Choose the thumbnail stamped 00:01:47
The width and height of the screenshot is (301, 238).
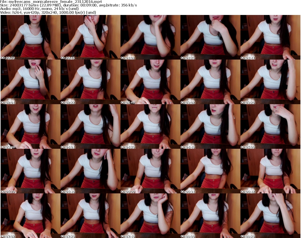coord(270,37)
